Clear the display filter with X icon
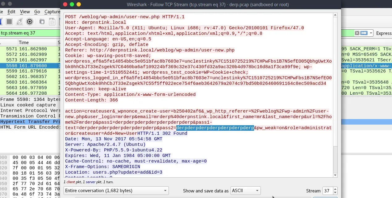Viewport: 392px width, 198px height. [x=357, y=33]
